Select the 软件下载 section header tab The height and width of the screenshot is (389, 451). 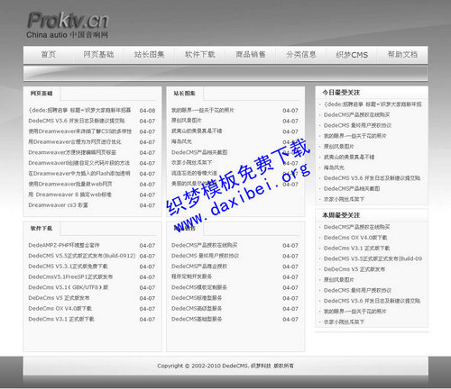pos(41,228)
